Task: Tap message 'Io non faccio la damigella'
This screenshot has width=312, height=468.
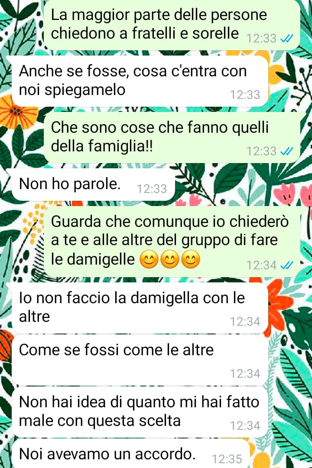Action: 140,308
